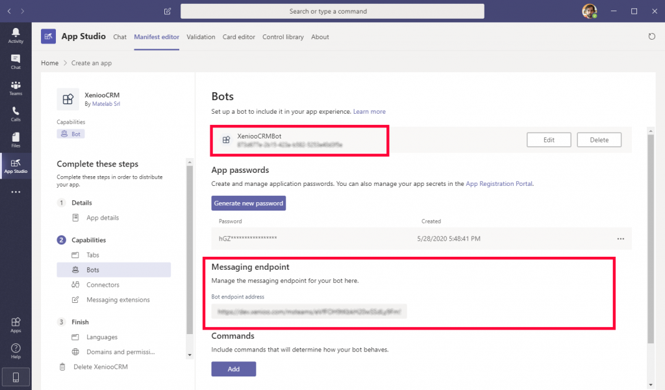The image size is (665, 390).
Task: Click the Search or type a command box
Action: coord(332,11)
